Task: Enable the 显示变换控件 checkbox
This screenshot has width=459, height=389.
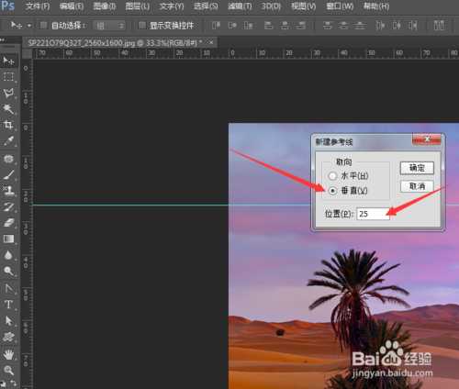Action: (x=142, y=26)
